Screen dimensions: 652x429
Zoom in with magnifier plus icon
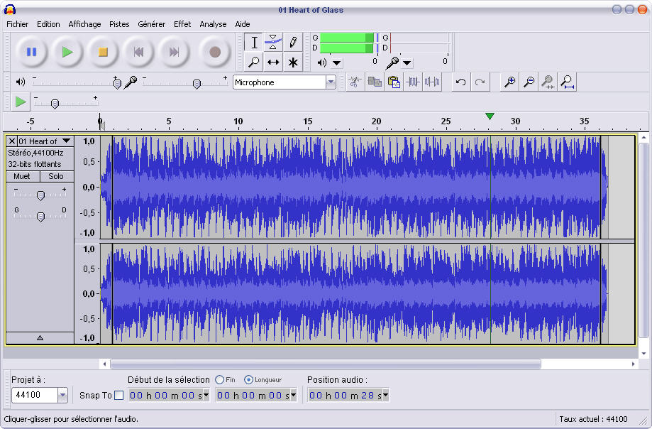510,82
